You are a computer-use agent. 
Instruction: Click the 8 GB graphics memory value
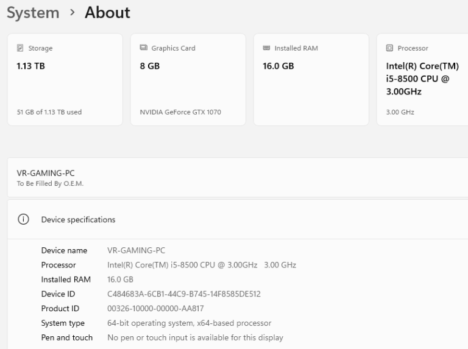pyautogui.click(x=150, y=66)
